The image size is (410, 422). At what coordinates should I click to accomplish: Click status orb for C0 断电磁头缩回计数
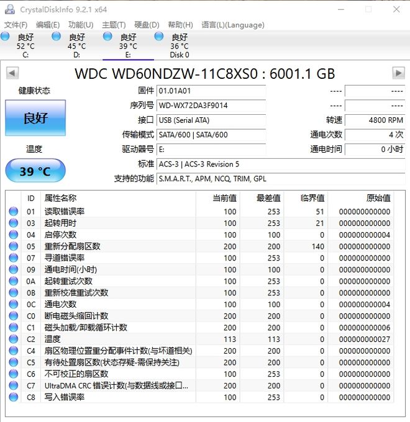14,316
